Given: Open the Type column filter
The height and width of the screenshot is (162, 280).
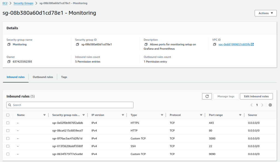Looking at the screenshot, I should (x=162, y=115).
